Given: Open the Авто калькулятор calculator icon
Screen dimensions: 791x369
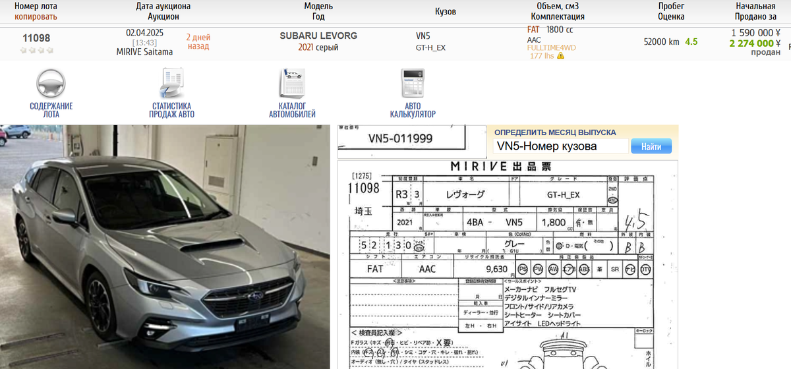Looking at the screenshot, I should point(413,84).
